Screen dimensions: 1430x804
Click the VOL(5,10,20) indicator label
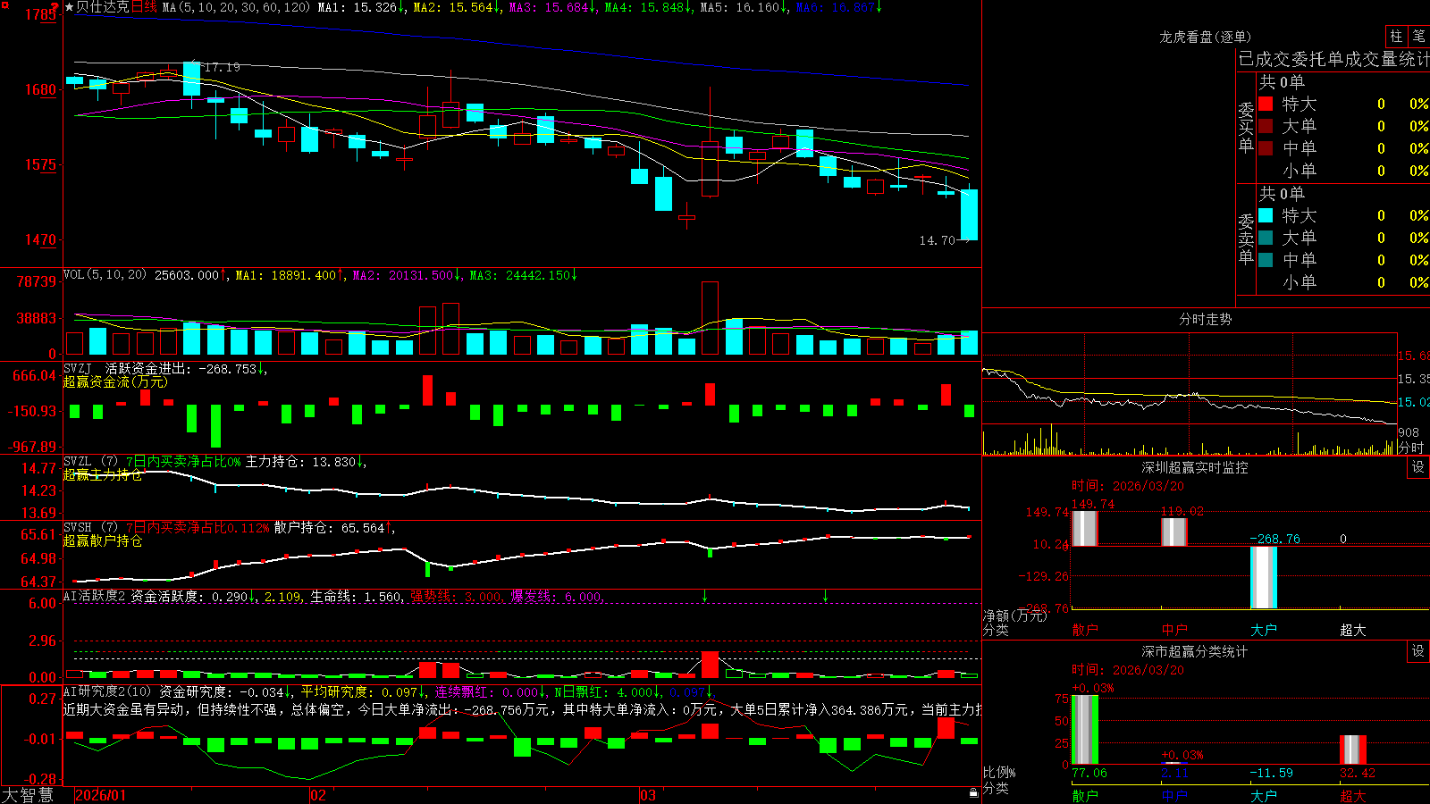click(105, 275)
